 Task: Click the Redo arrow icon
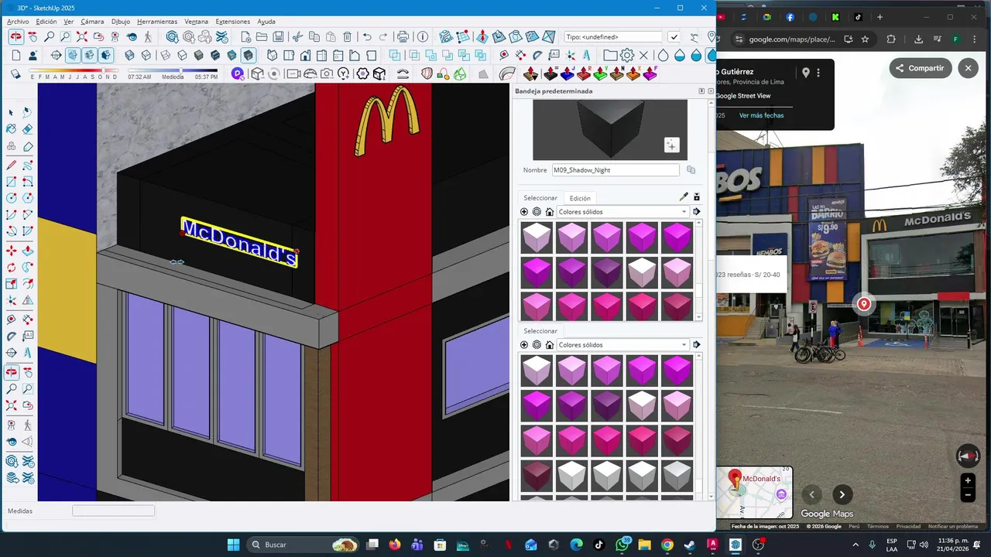click(383, 36)
